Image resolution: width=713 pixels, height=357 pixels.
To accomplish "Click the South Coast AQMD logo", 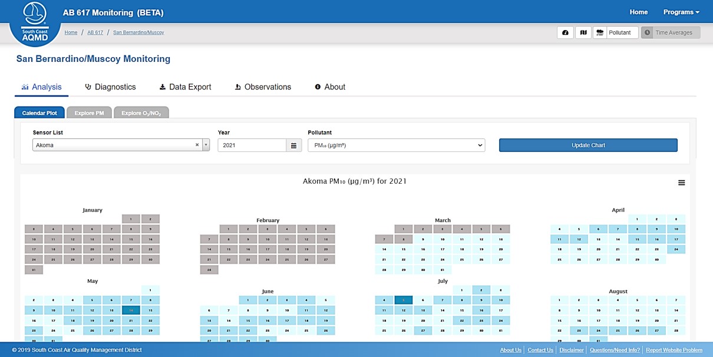I will pyautogui.click(x=35, y=22).
